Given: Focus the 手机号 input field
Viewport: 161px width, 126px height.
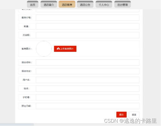Looking at the screenshot, I should click(88, 97).
